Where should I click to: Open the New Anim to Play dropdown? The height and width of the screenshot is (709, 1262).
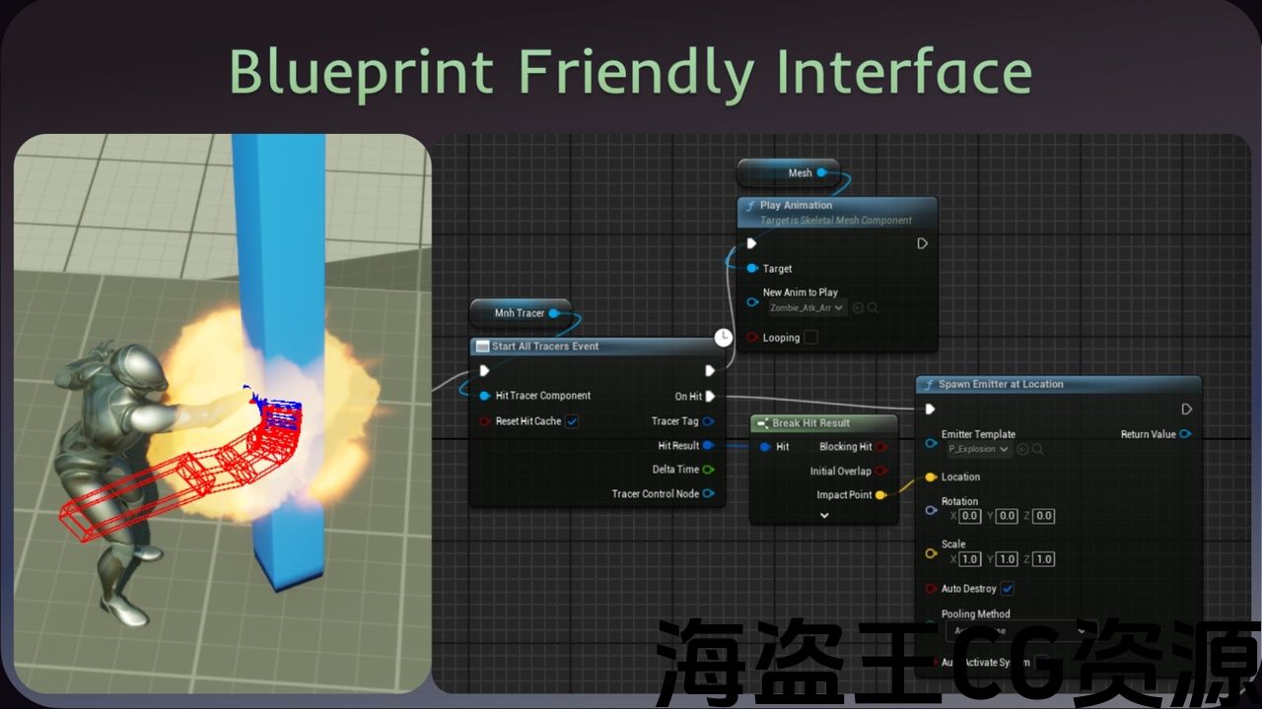(806, 308)
